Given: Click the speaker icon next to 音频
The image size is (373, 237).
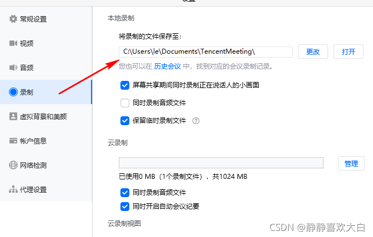Looking at the screenshot, I should (x=13, y=68).
